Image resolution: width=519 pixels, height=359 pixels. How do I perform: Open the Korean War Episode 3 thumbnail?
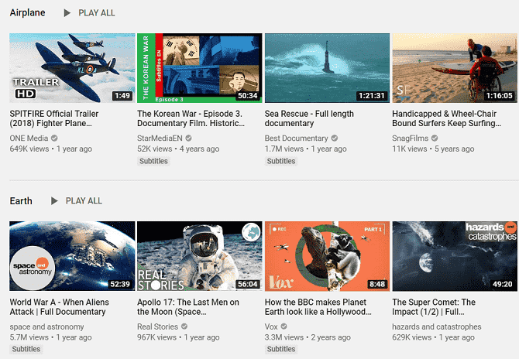pyautogui.click(x=199, y=68)
